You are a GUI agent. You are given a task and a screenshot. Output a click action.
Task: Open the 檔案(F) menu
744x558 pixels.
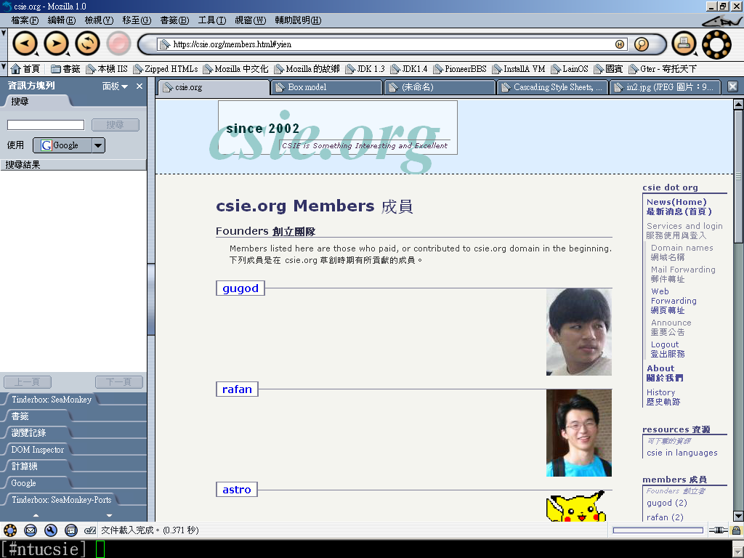tap(25, 20)
